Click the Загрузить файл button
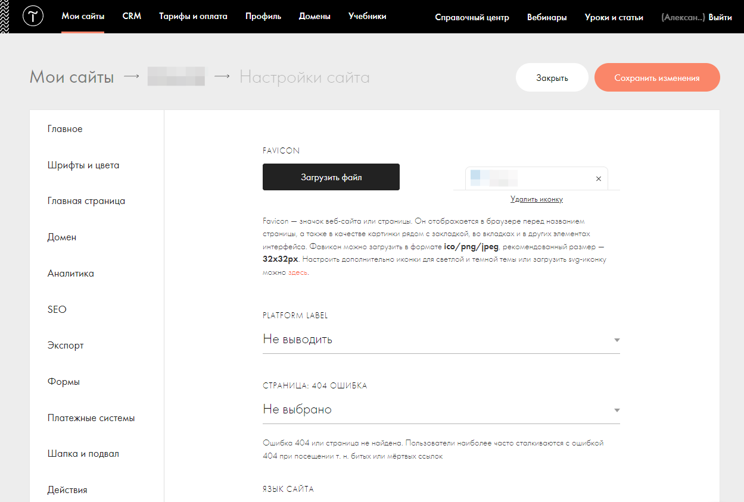The width and height of the screenshot is (744, 502). pyautogui.click(x=331, y=177)
